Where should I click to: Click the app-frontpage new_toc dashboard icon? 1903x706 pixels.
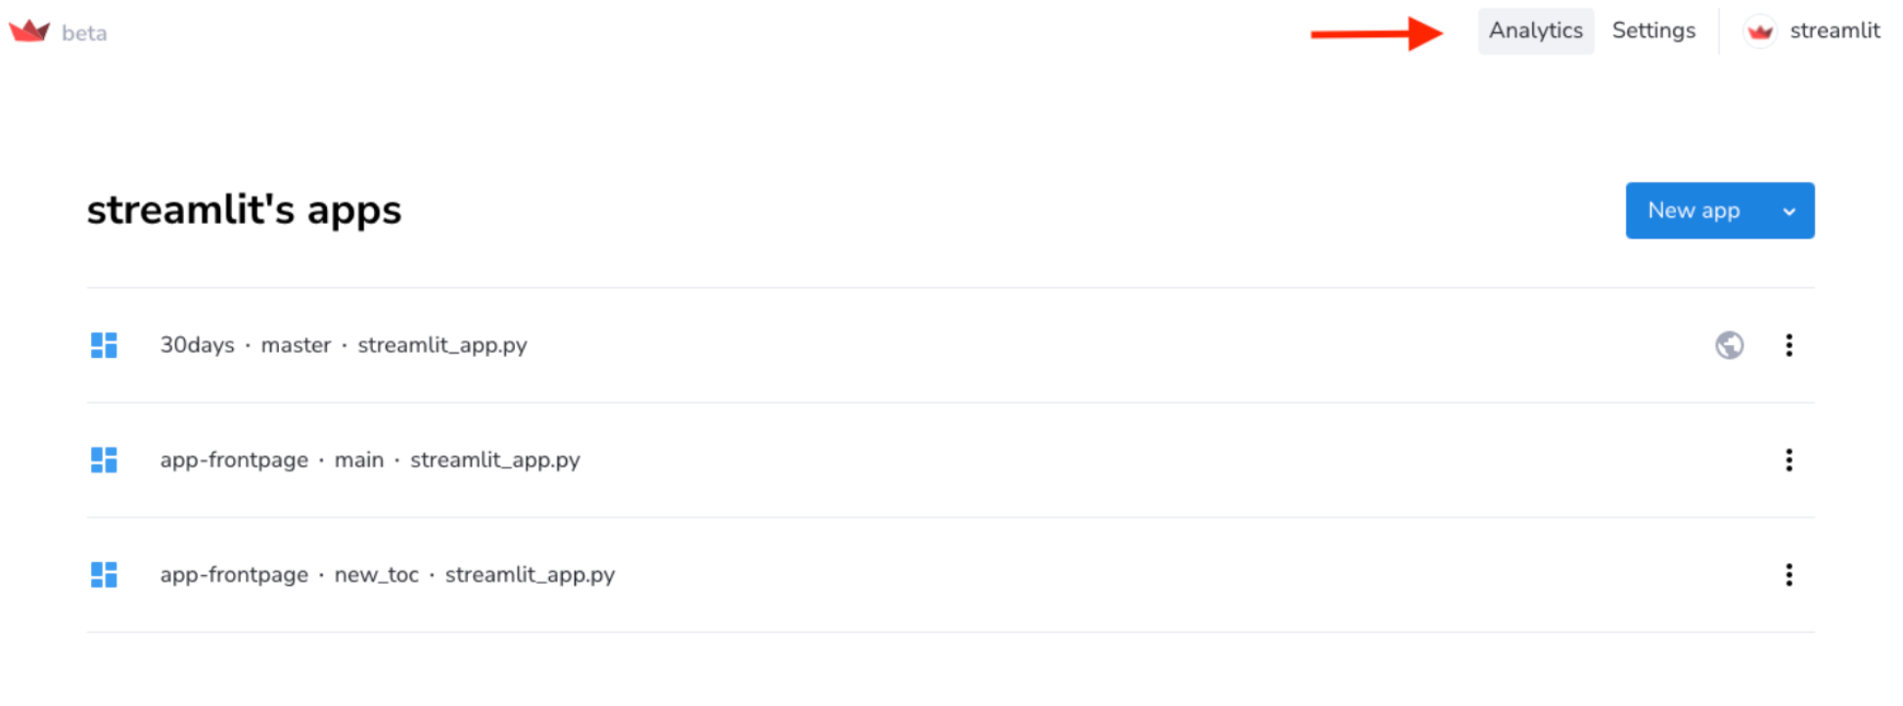tap(104, 575)
